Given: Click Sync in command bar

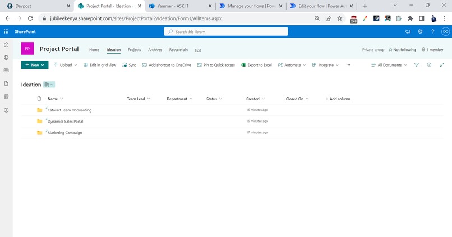Looking at the screenshot, I should pyautogui.click(x=129, y=65).
